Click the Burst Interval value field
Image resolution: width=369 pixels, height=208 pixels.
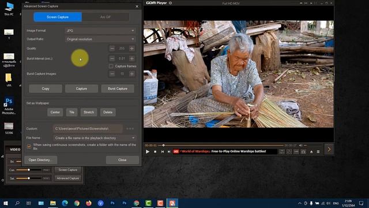122,58
